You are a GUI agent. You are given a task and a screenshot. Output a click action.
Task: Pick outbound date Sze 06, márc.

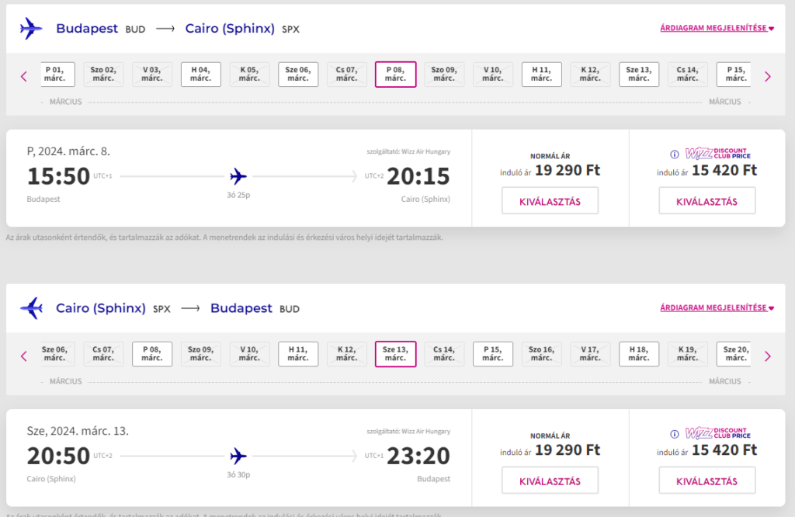tap(298, 74)
